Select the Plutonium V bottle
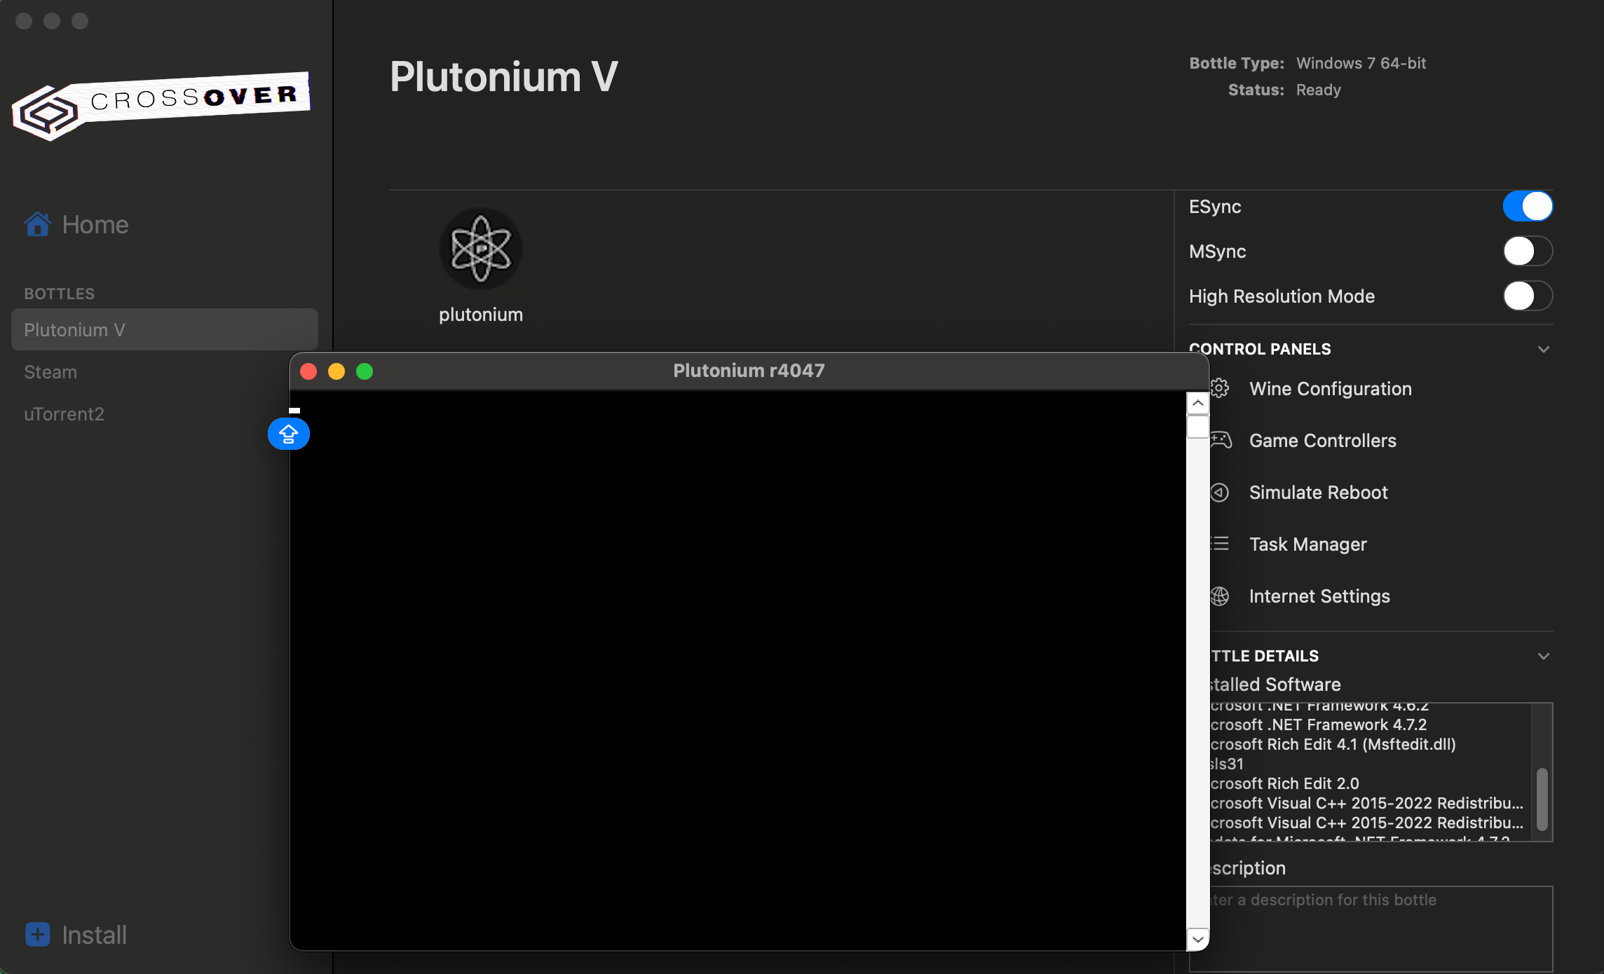The width and height of the screenshot is (1604, 974). point(165,329)
